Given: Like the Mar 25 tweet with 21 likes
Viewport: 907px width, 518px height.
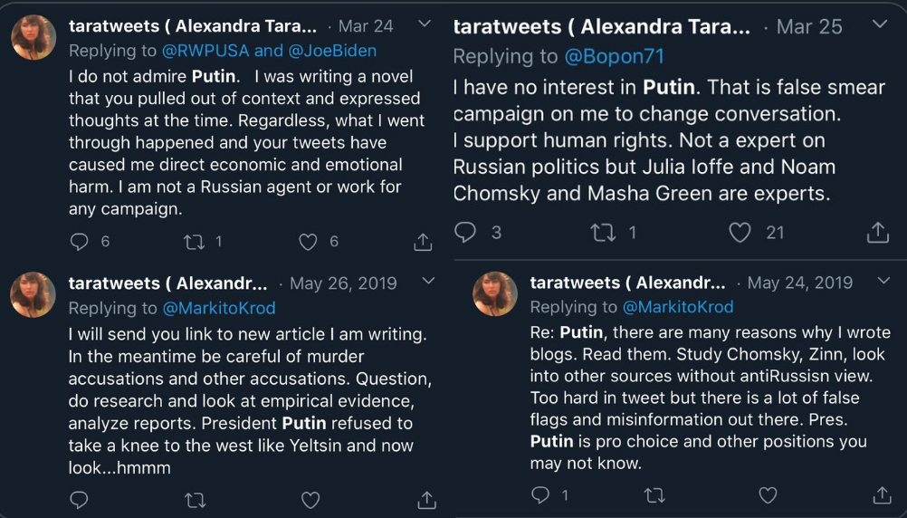Looking at the screenshot, I should click(x=740, y=233).
